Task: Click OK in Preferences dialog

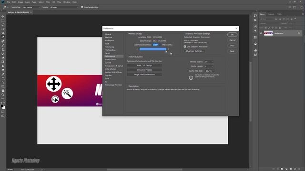Action: point(232,35)
